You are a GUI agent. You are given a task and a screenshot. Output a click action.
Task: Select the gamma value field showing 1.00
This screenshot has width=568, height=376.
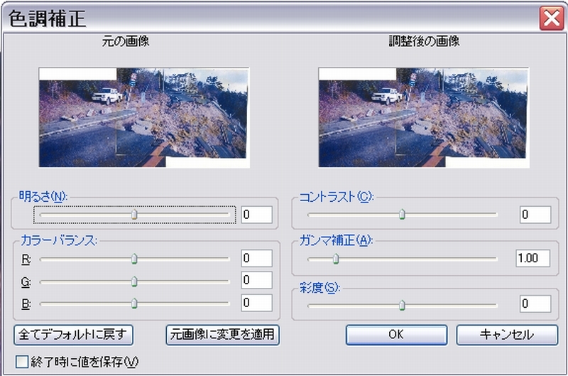(x=533, y=258)
